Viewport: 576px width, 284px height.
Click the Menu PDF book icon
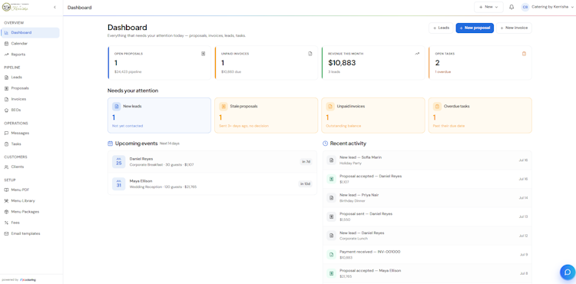(x=7, y=190)
